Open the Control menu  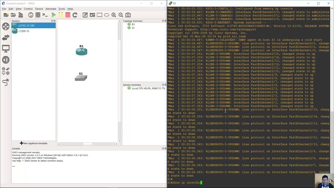(28, 9)
